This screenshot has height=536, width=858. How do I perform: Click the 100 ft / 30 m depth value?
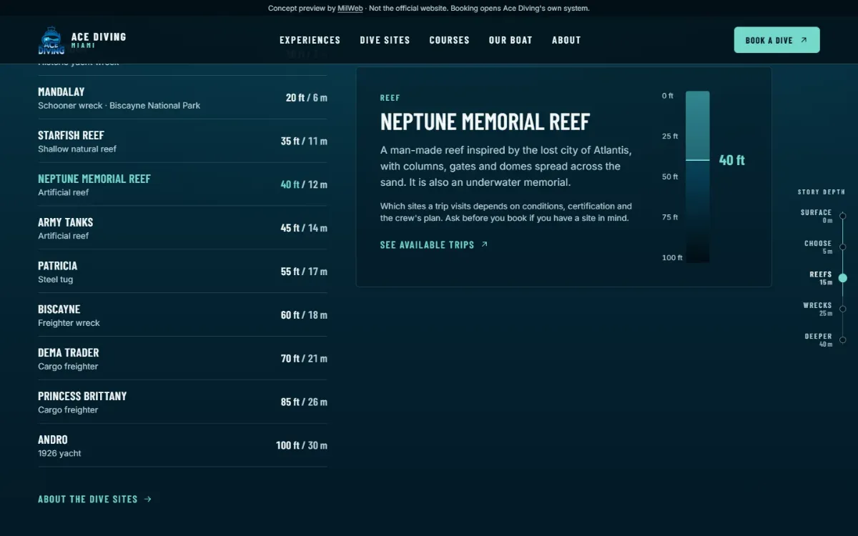[302, 445]
